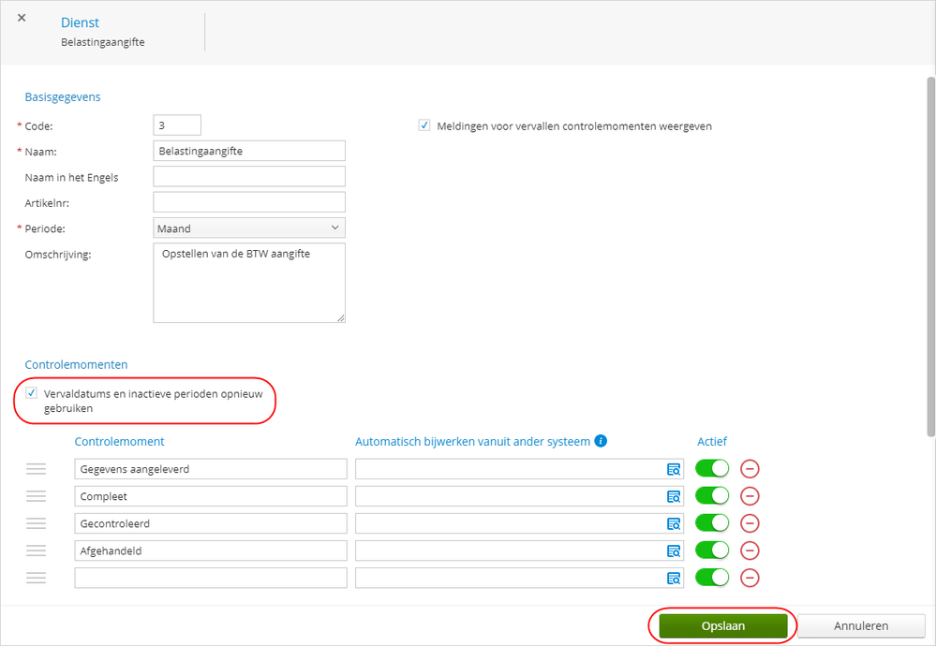Viewport: 936px width, 646px height.
Task: Close the Dienst dialog with the X
Action: 22,18
